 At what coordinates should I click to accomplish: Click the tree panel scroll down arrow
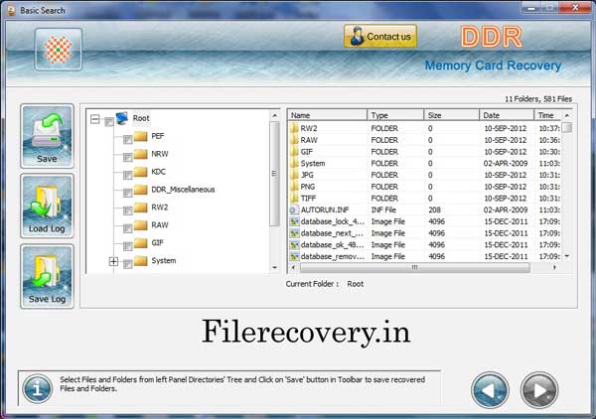pos(274,267)
